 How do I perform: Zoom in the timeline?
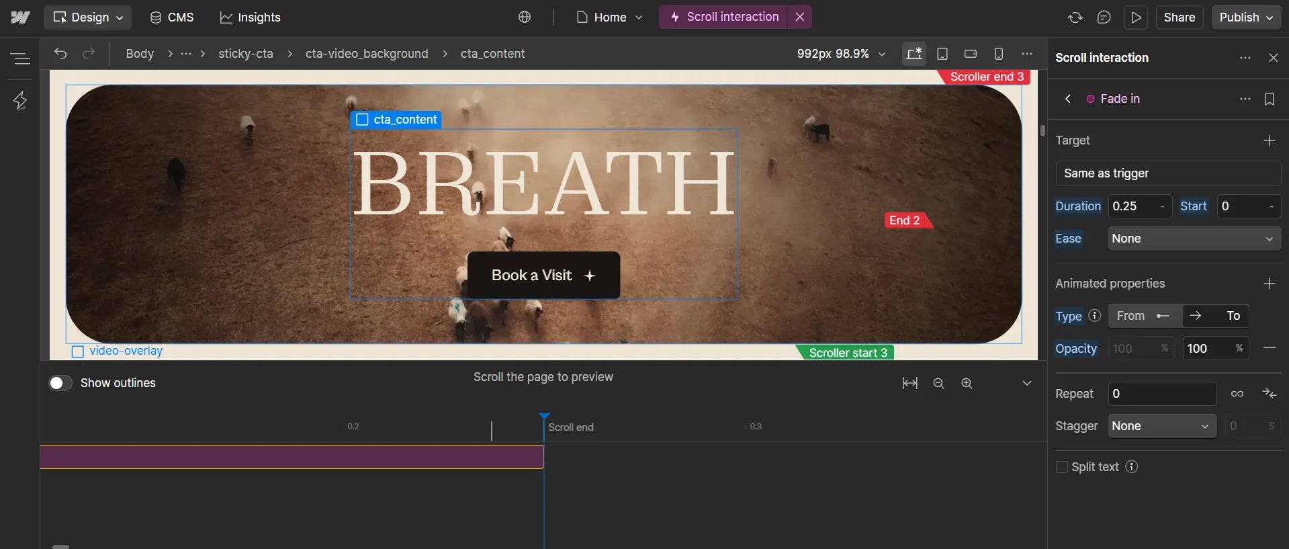(x=967, y=383)
